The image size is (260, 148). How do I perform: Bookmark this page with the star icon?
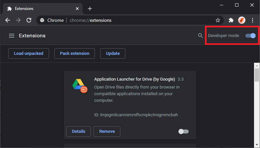218,20
